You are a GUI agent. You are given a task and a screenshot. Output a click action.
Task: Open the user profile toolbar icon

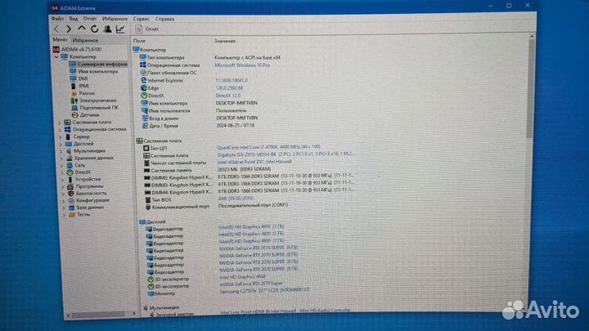[107, 29]
